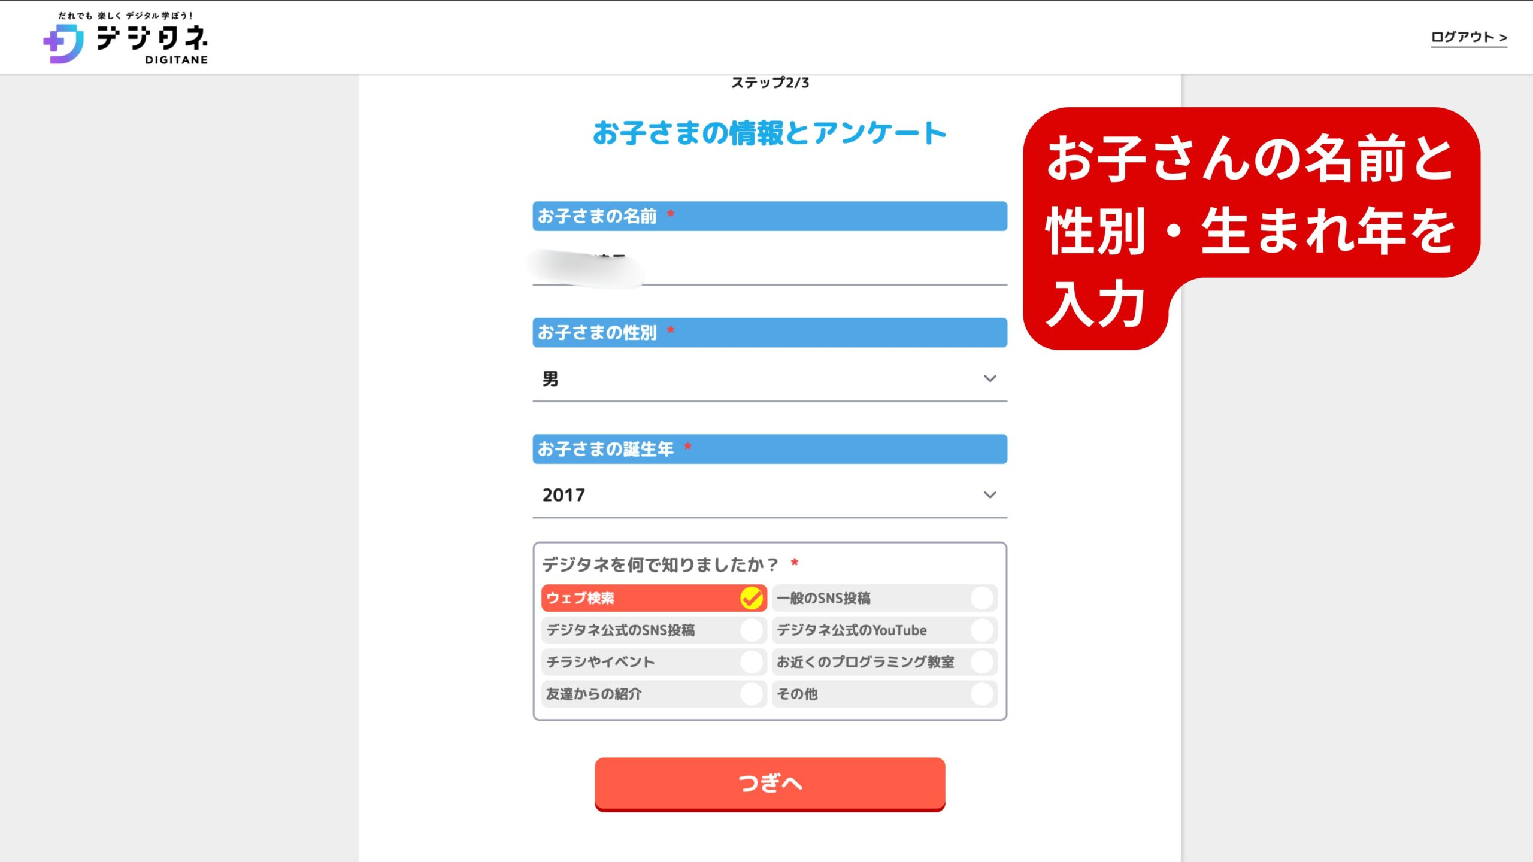The width and height of the screenshot is (1533, 862).
Task: Select the チラシやイベント option
Action: click(653, 662)
